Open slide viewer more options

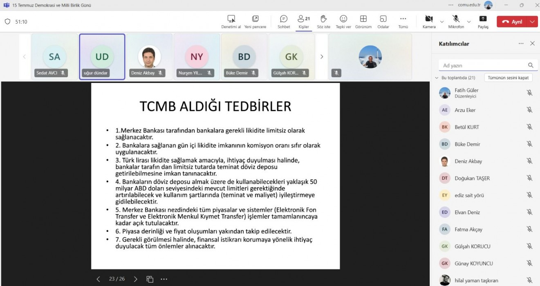click(164, 279)
